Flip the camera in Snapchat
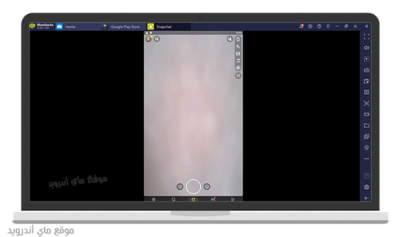394x237 pixels. tap(238, 39)
